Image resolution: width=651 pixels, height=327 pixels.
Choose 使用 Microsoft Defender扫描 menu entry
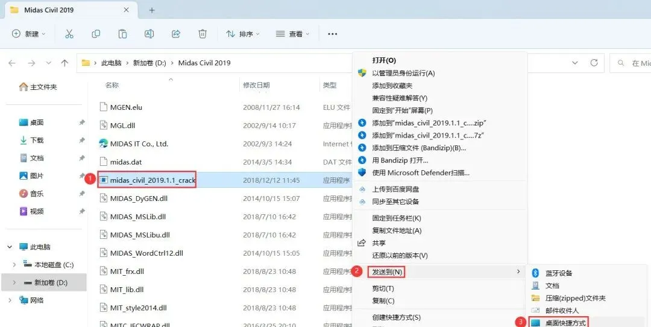421,173
